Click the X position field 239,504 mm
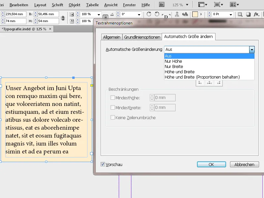Image resolution: width=264 pixels, height=198 pixels. coord(16,14)
